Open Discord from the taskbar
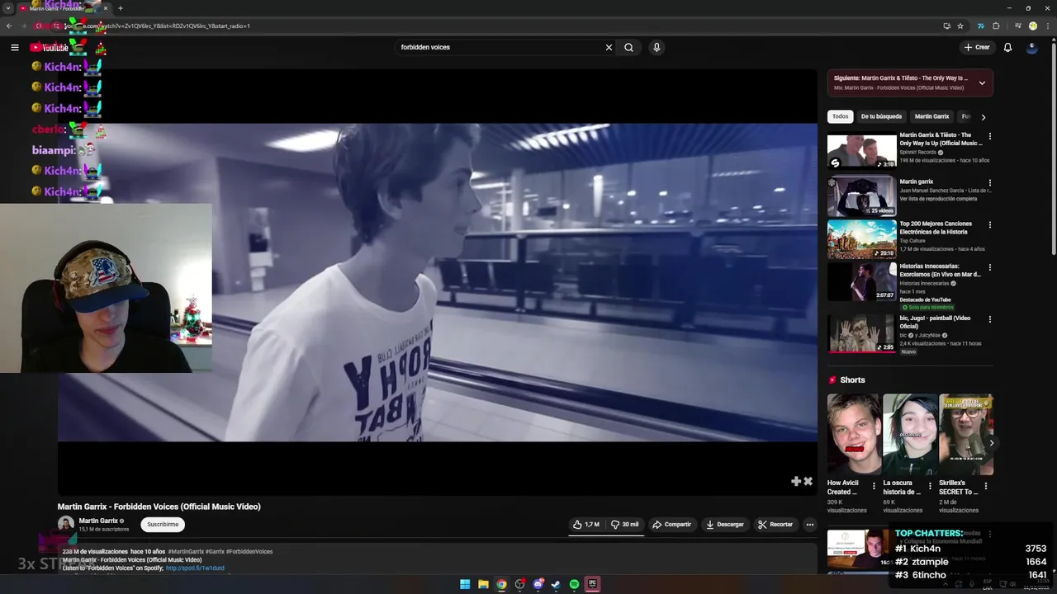The image size is (1057, 594). click(538, 584)
